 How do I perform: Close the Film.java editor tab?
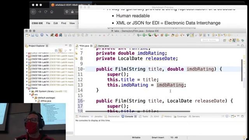[x=91, y=46]
